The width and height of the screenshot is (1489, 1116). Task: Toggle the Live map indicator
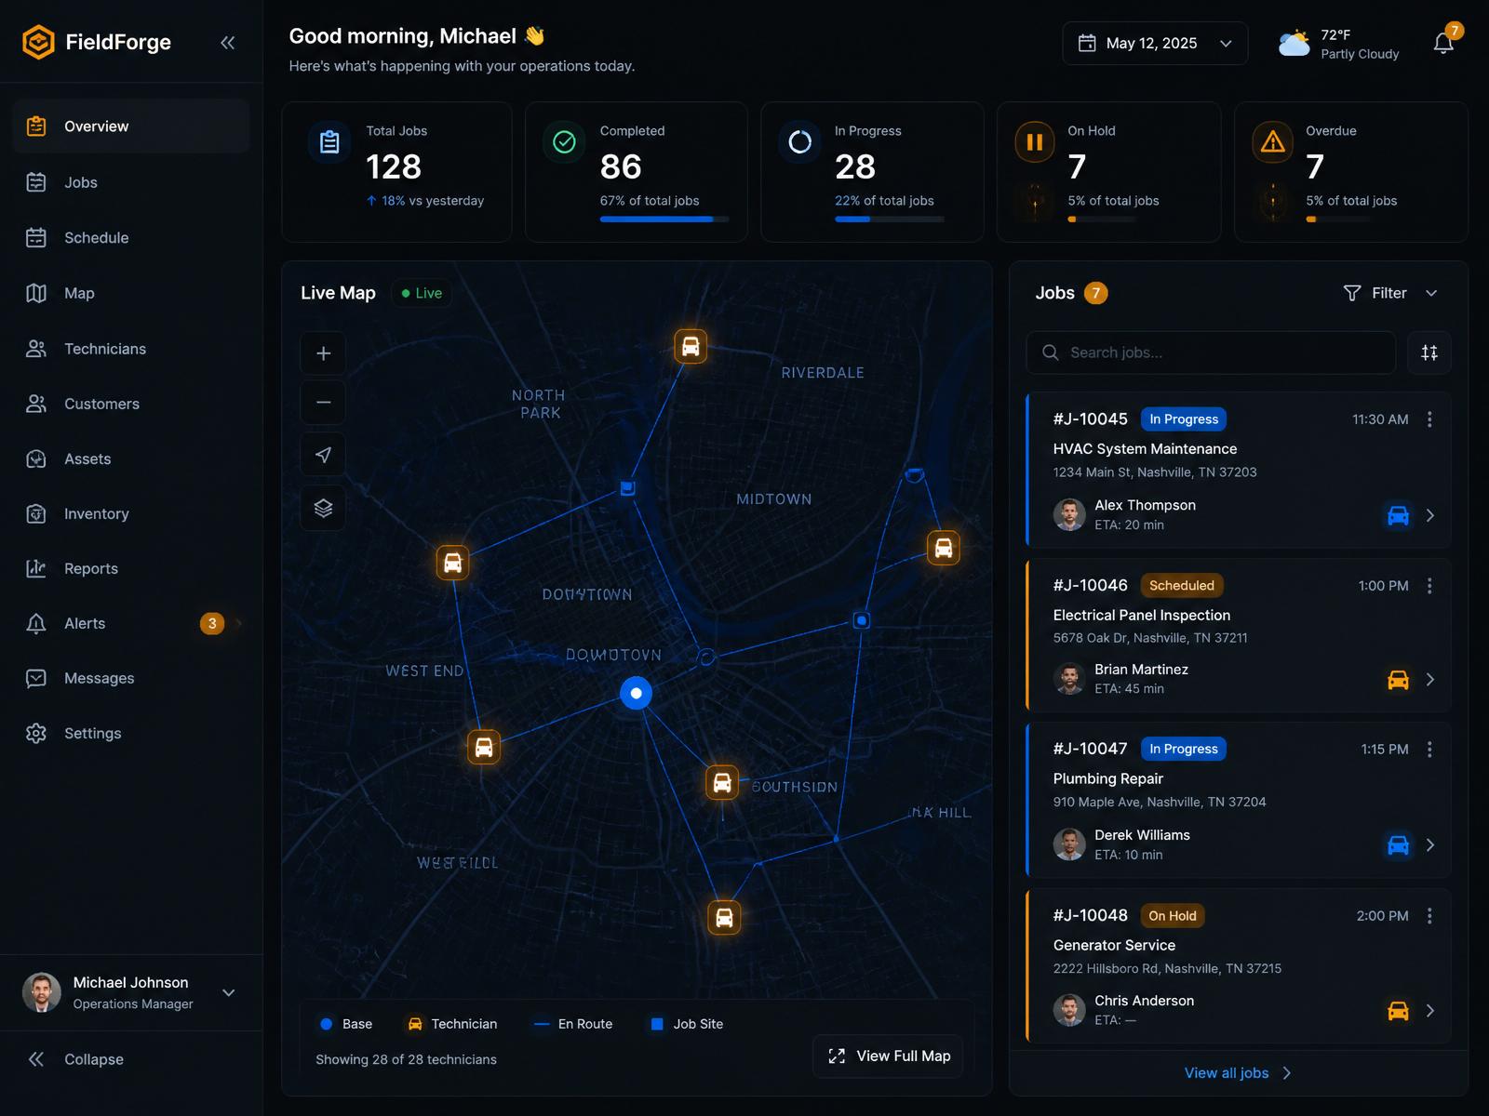[x=422, y=293]
